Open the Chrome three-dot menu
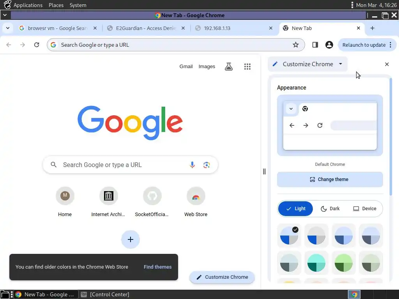The width and height of the screenshot is (399, 299). coord(390,45)
